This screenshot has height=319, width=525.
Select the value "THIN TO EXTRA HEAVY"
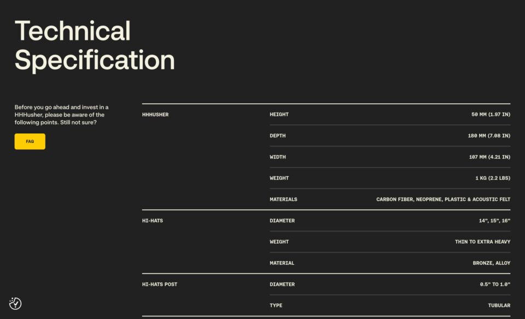(482, 242)
